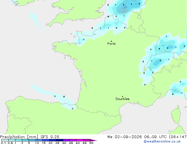Click the 2–5 mm legend swatch

coord(25,140)
